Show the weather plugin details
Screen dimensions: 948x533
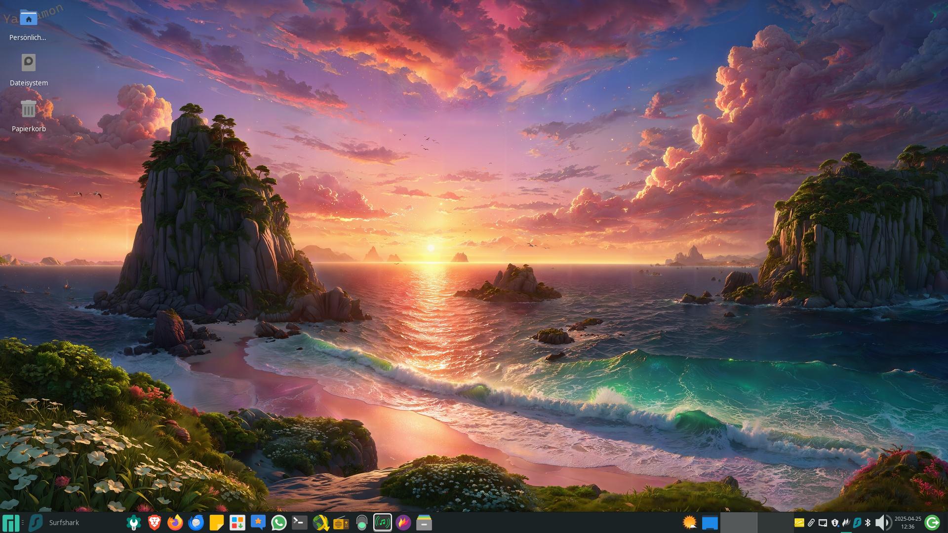coord(689,522)
